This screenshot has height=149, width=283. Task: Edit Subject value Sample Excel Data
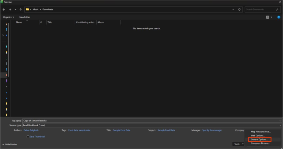pos(166,130)
